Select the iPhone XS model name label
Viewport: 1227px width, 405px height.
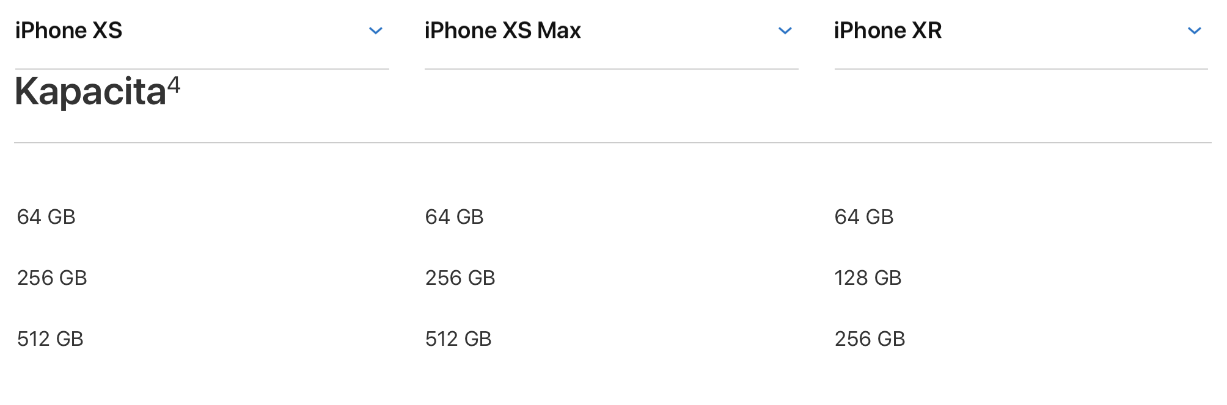(x=69, y=30)
